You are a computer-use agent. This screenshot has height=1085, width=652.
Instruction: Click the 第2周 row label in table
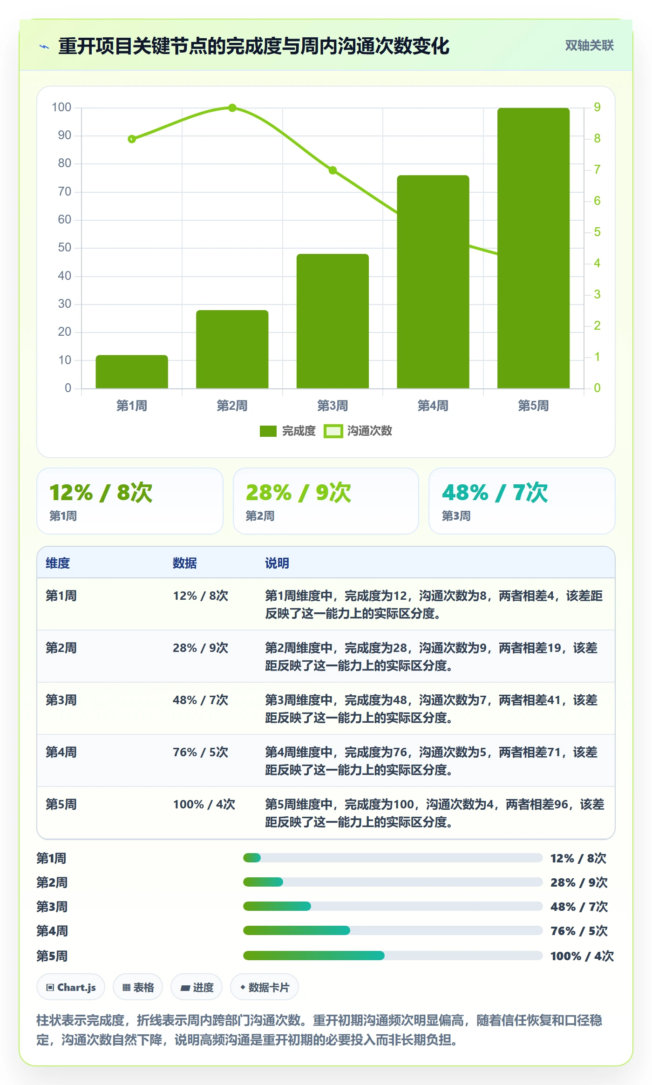tap(61, 648)
